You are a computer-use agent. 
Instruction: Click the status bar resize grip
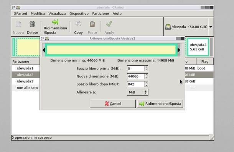211,137
